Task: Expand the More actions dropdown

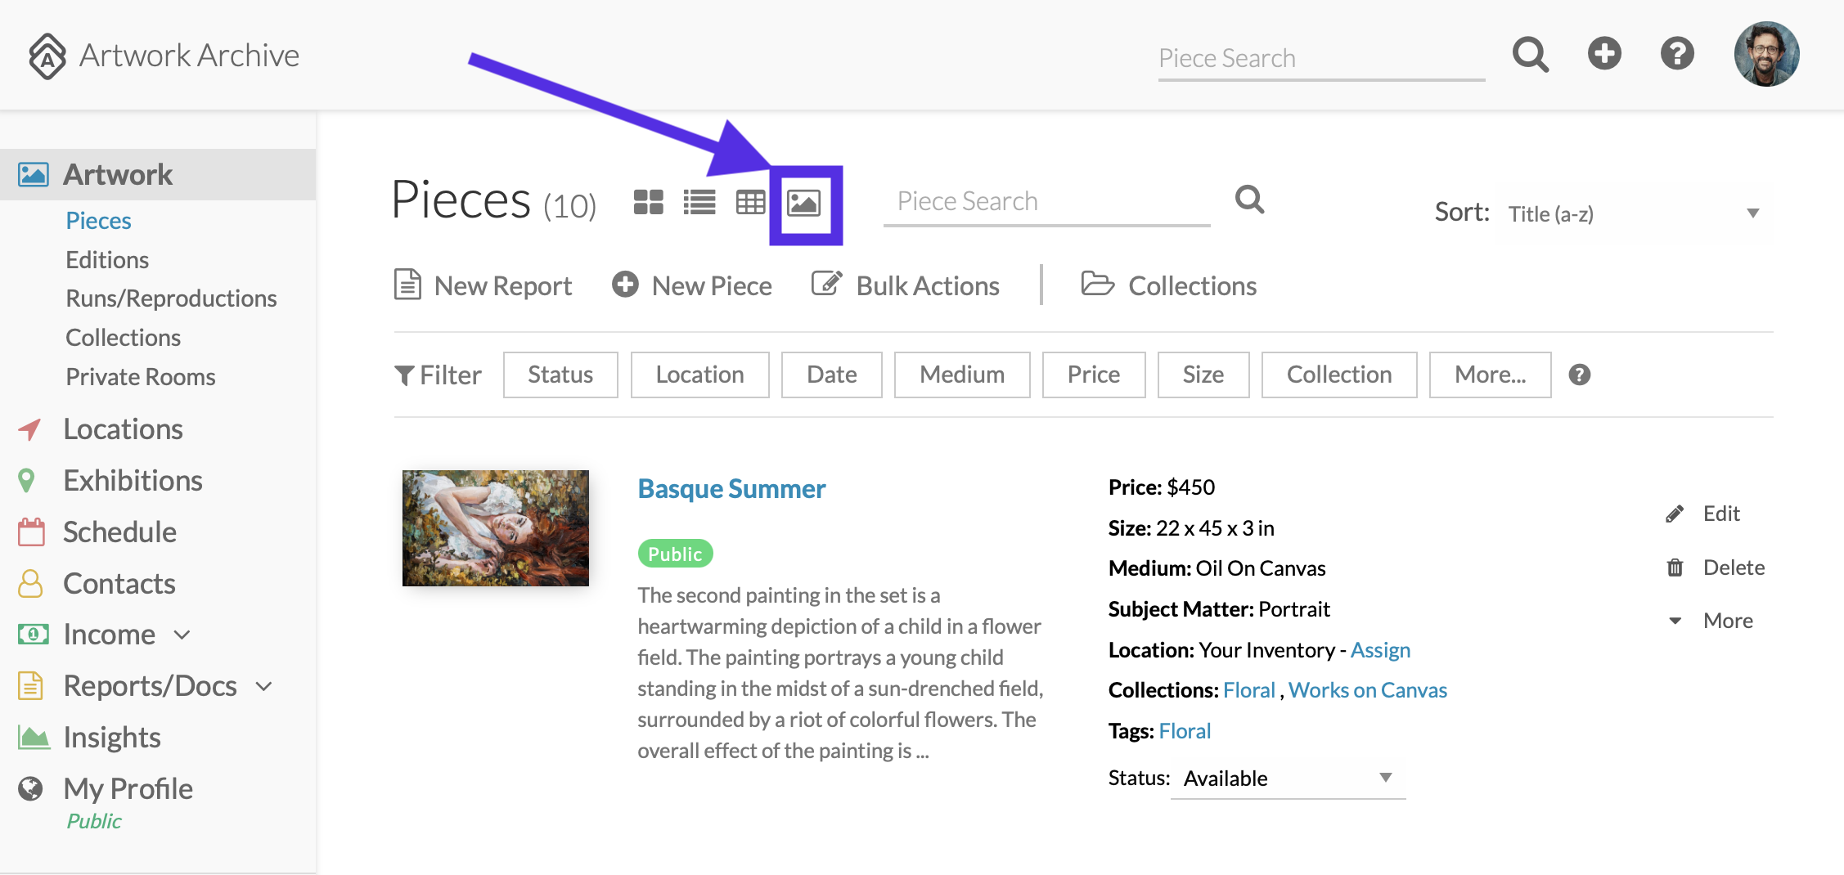Action: [1711, 621]
